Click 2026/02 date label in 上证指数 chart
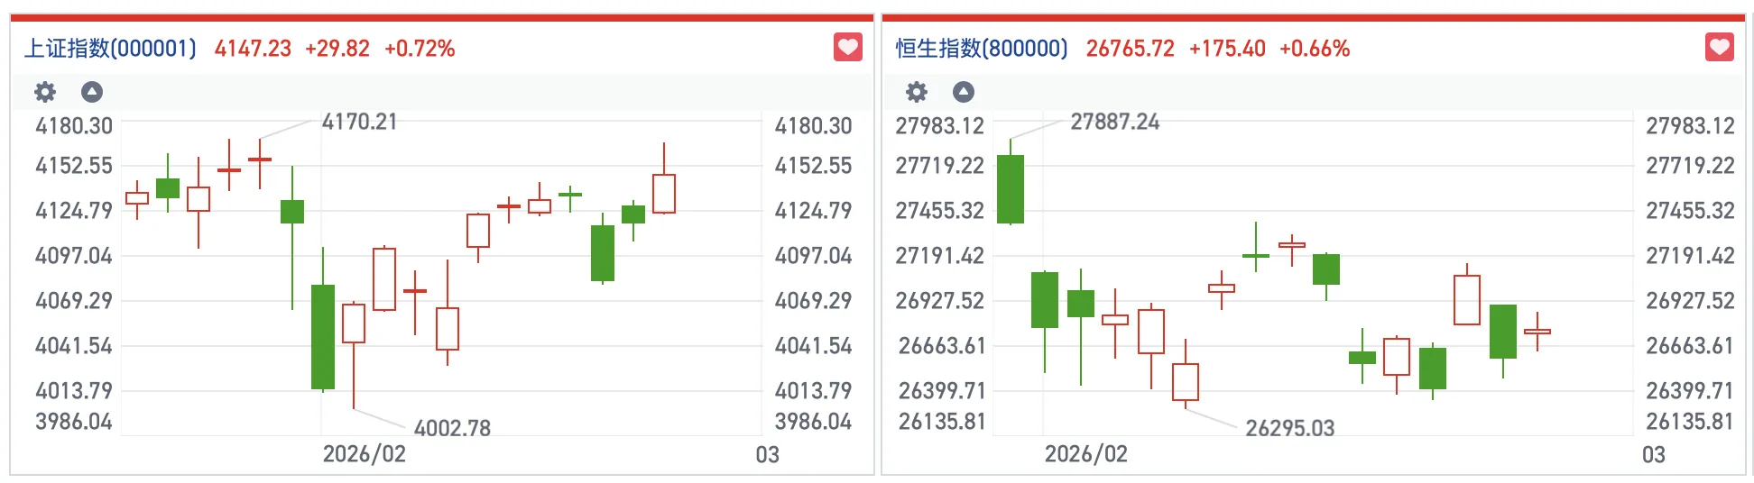1754x483 pixels. tap(365, 454)
